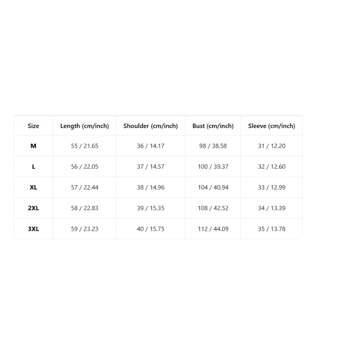Screen dimensions: 357x357
Task: Click sleeve value 31 / 12.20
Action: pos(272,146)
